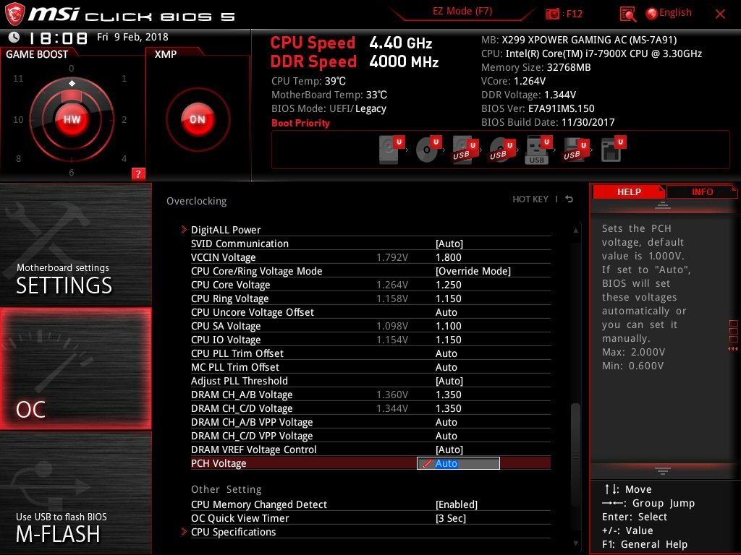Select the CD/DVD drive boot device icon

click(x=428, y=149)
